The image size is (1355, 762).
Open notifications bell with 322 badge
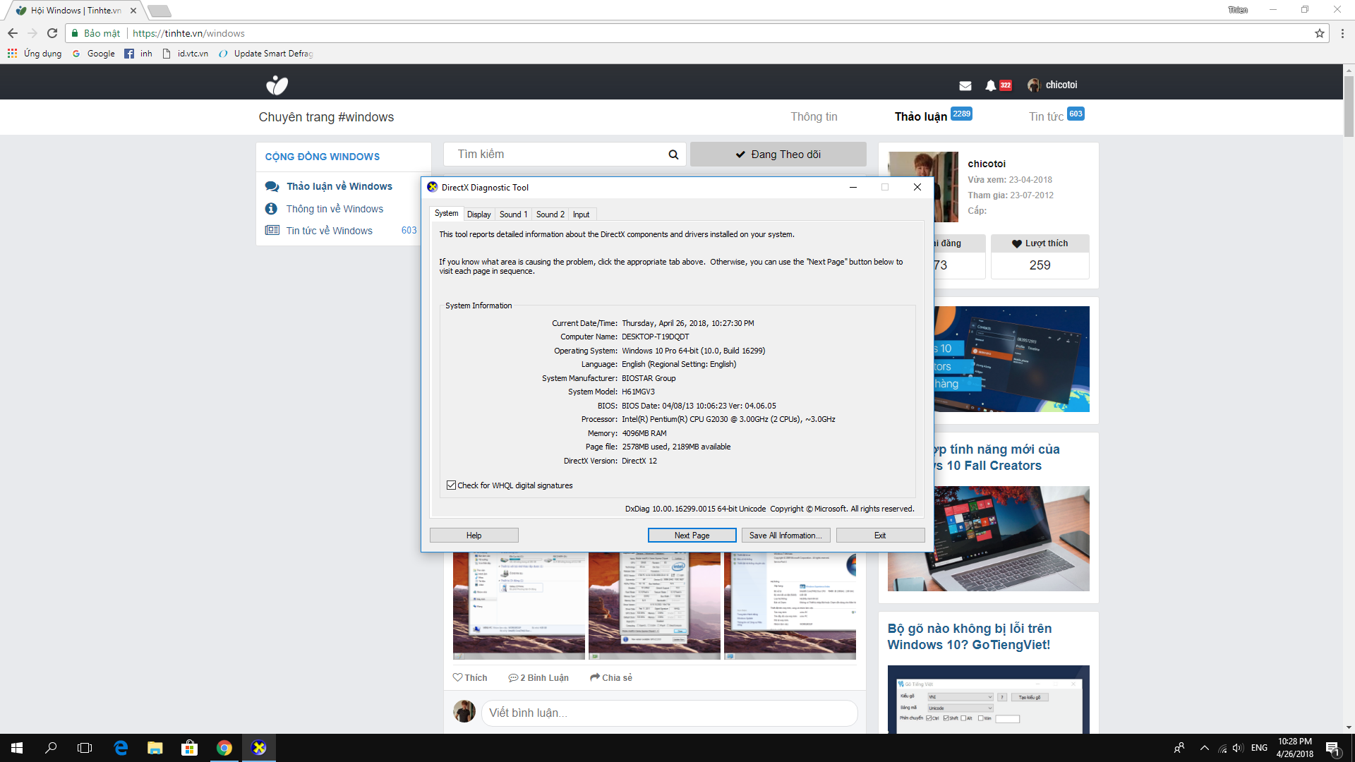pos(997,85)
